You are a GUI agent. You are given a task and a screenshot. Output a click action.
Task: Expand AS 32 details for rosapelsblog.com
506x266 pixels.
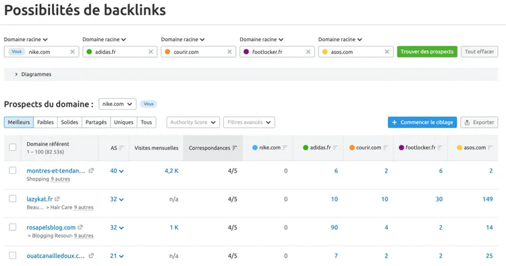pyautogui.click(x=117, y=228)
